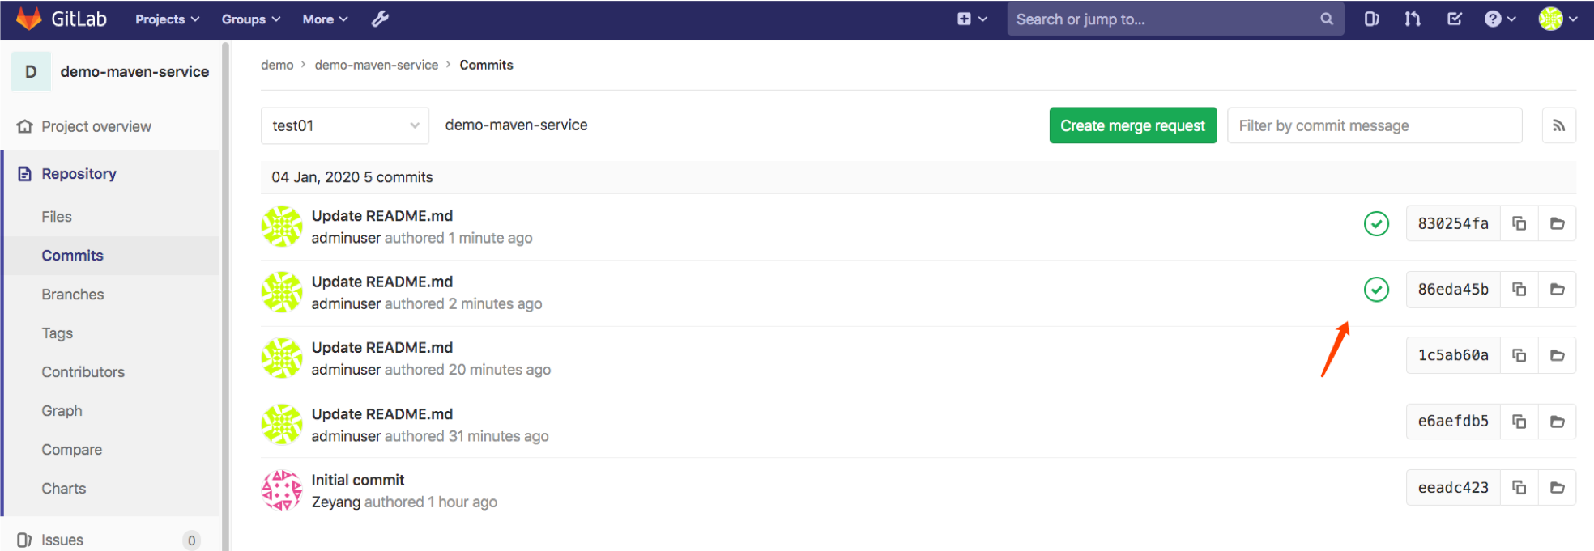
Task: Expand the test01 branch dropdown
Action: 345,125
